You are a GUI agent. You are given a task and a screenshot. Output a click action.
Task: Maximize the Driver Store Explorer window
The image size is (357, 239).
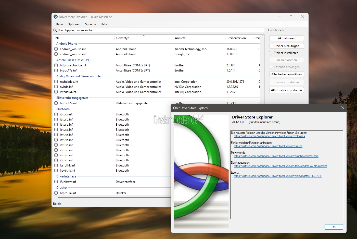[291, 17]
